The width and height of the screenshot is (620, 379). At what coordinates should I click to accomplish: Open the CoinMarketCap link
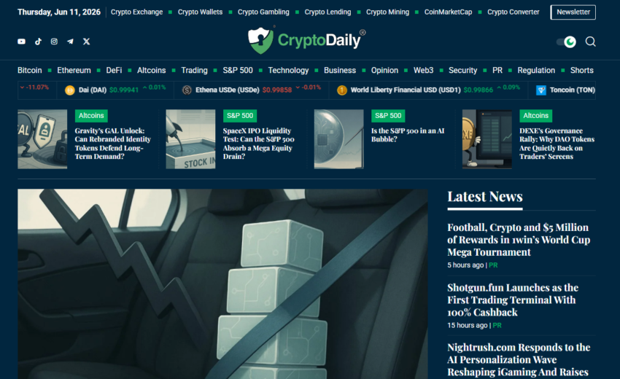pyautogui.click(x=448, y=12)
